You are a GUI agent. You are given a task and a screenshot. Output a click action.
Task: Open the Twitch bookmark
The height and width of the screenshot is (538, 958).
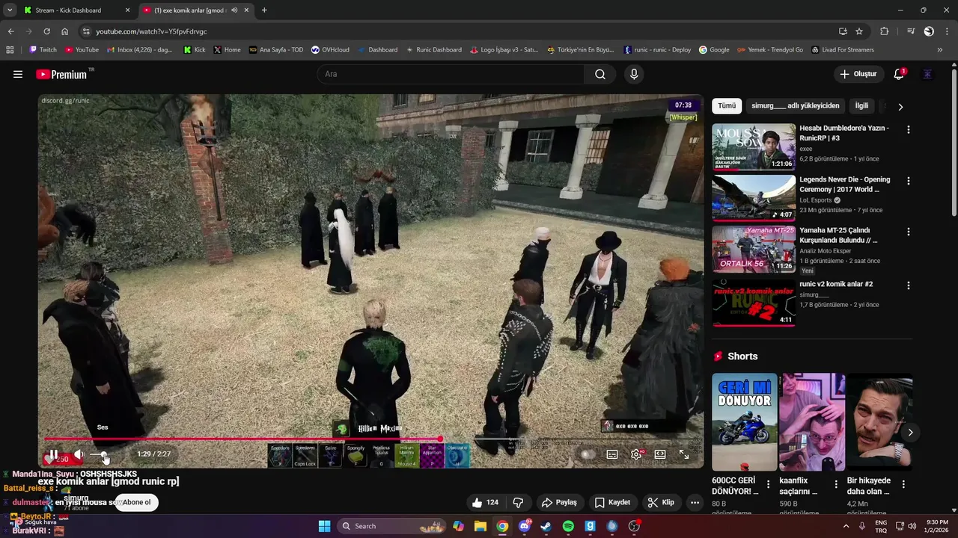(x=43, y=50)
